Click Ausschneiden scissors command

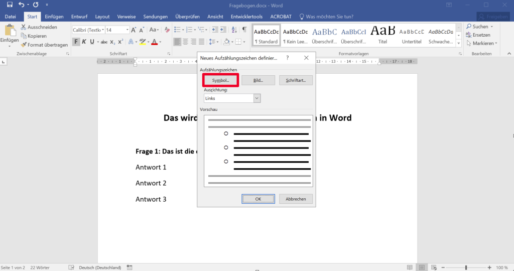[x=39, y=27]
